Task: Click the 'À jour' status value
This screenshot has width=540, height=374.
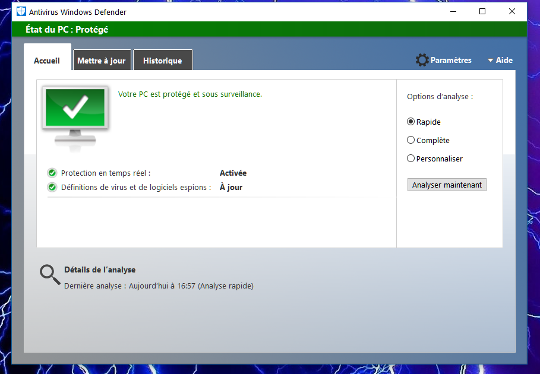Action: 231,187
